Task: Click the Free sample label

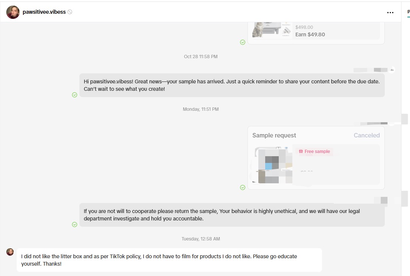Action: point(317,152)
